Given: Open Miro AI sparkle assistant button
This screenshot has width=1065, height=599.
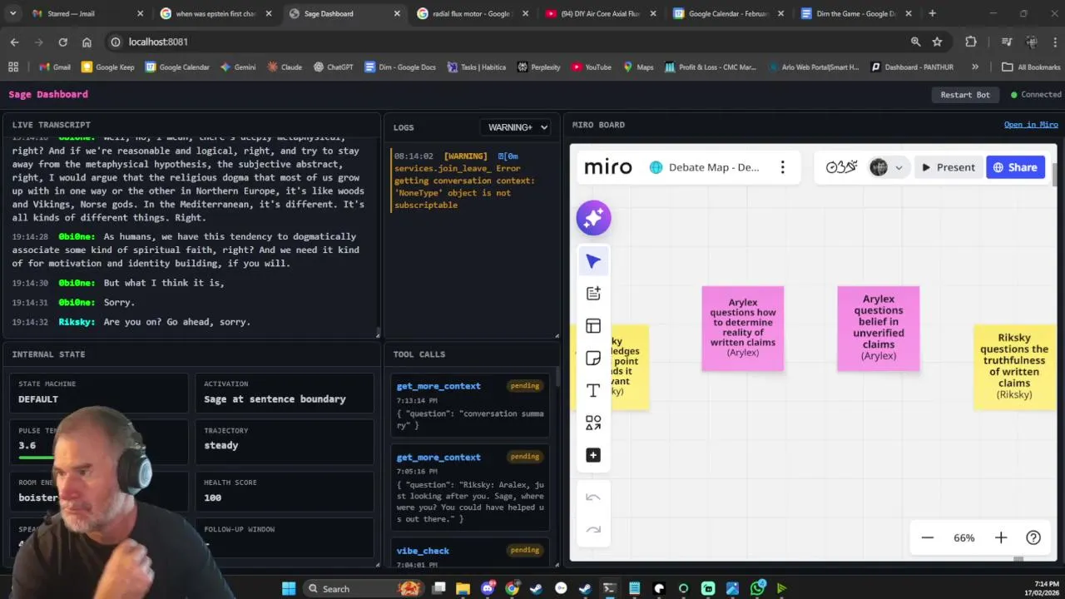Looking at the screenshot, I should (x=593, y=218).
